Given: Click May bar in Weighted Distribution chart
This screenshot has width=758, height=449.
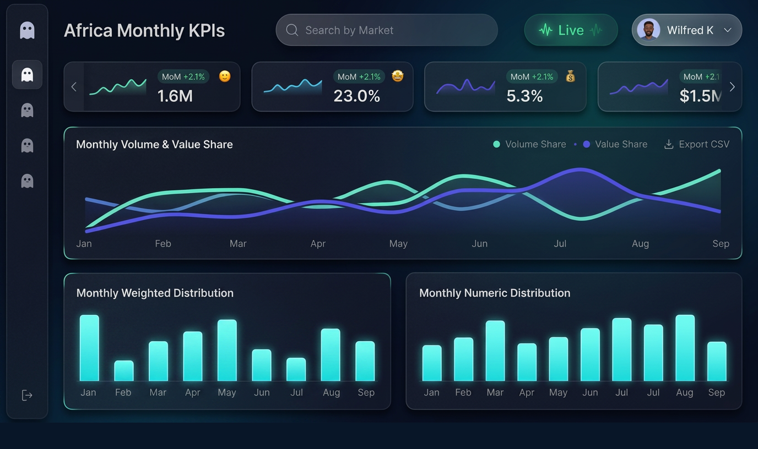Looking at the screenshot, I should (x=227, y=351).
